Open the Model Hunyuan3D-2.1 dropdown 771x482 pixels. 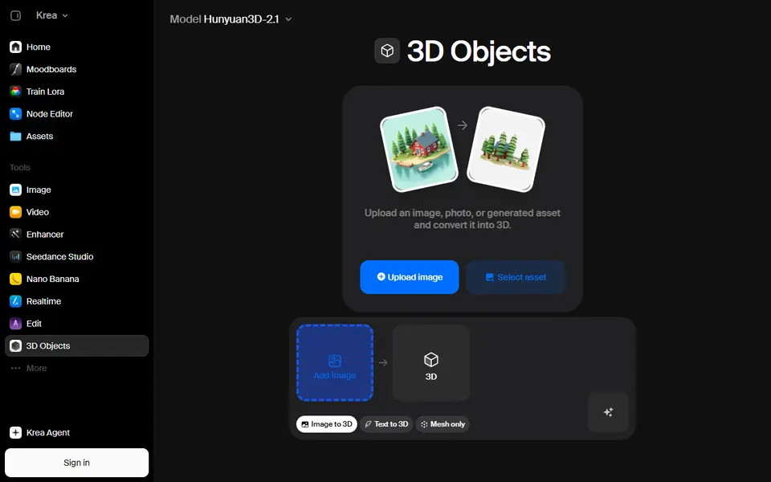pos(230,19)
